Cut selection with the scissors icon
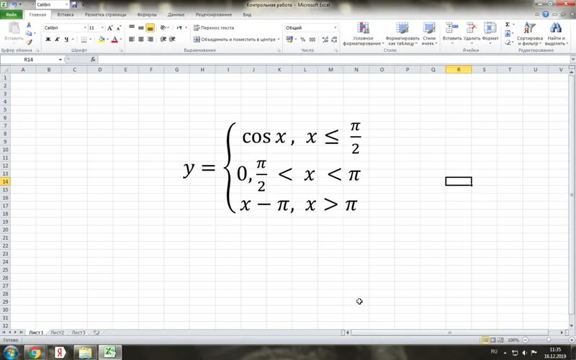The width and height of the screenshot is (576, 360). click(29, 24)
